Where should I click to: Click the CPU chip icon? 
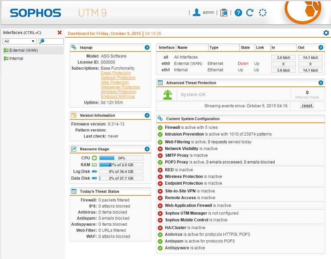click(x=94, y=158)
